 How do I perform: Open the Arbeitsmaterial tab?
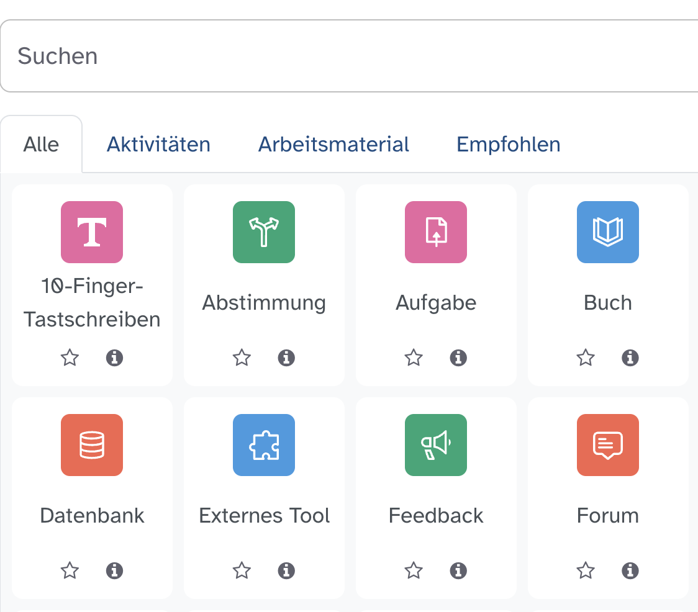(x=333, y=145)
